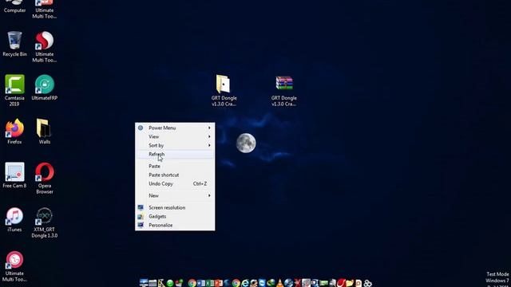
Task: Open PowerPoint from the taskbar dock
Action: [x=218, y=283]
